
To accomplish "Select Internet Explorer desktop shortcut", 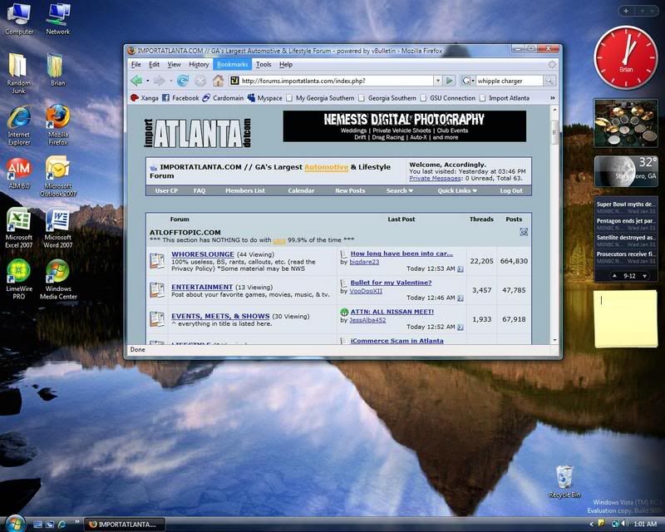I will [19, 126].
